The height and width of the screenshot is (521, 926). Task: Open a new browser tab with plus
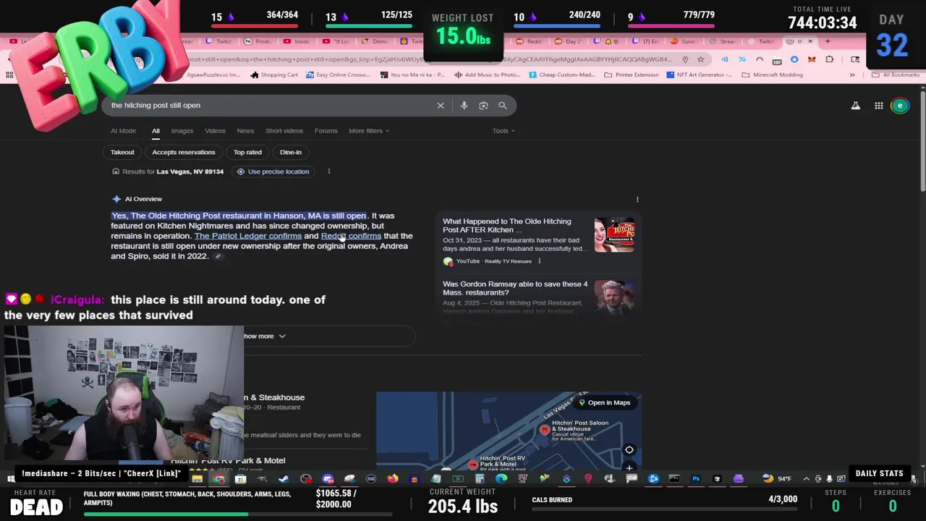[828, 41]
